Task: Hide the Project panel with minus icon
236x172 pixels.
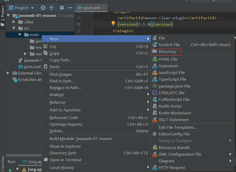Action: click(x=70, y=8)
